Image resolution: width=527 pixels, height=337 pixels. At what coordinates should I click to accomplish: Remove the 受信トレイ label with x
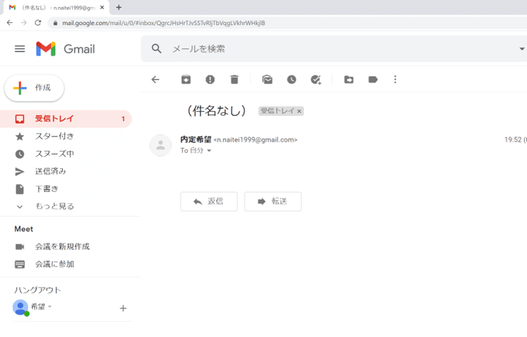[x=299, y=111]
